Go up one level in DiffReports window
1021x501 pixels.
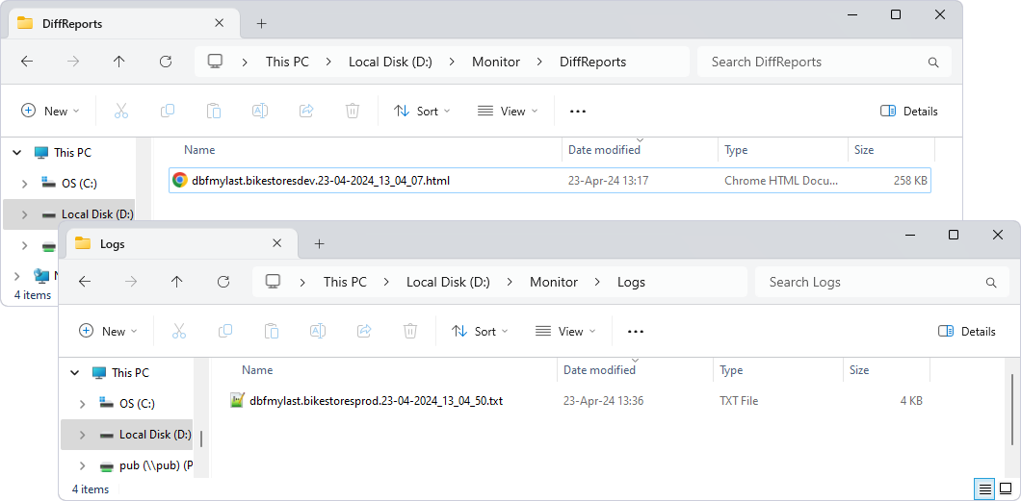[118, 62]
